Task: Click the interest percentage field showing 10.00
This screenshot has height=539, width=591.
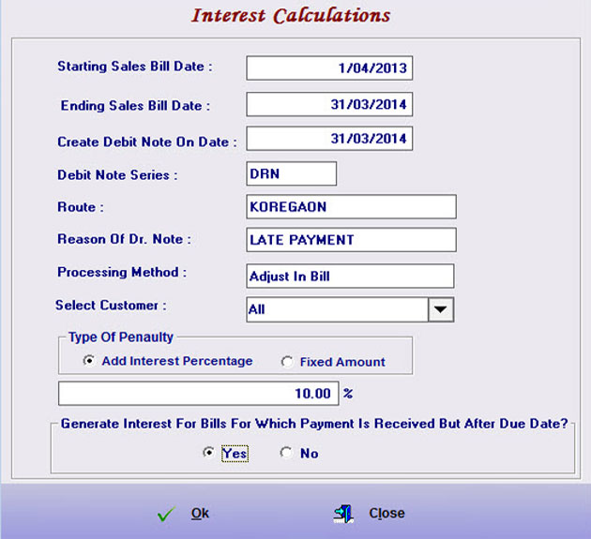Action: point(197,393)
